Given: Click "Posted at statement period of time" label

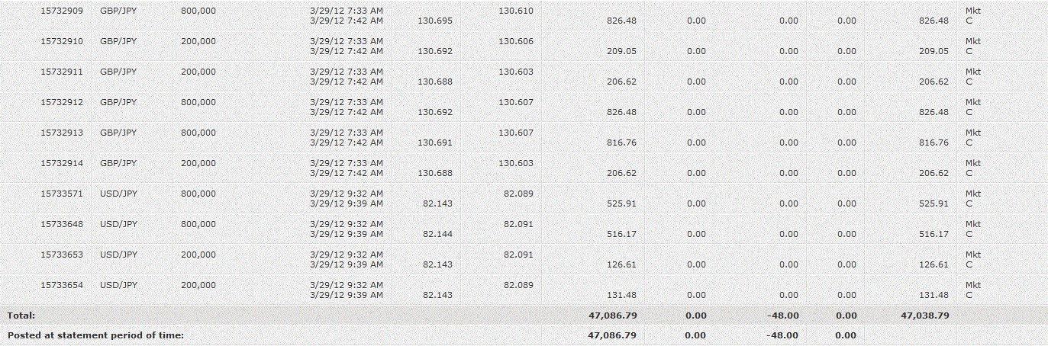Looking at the screenshot, I should [95, 335].
